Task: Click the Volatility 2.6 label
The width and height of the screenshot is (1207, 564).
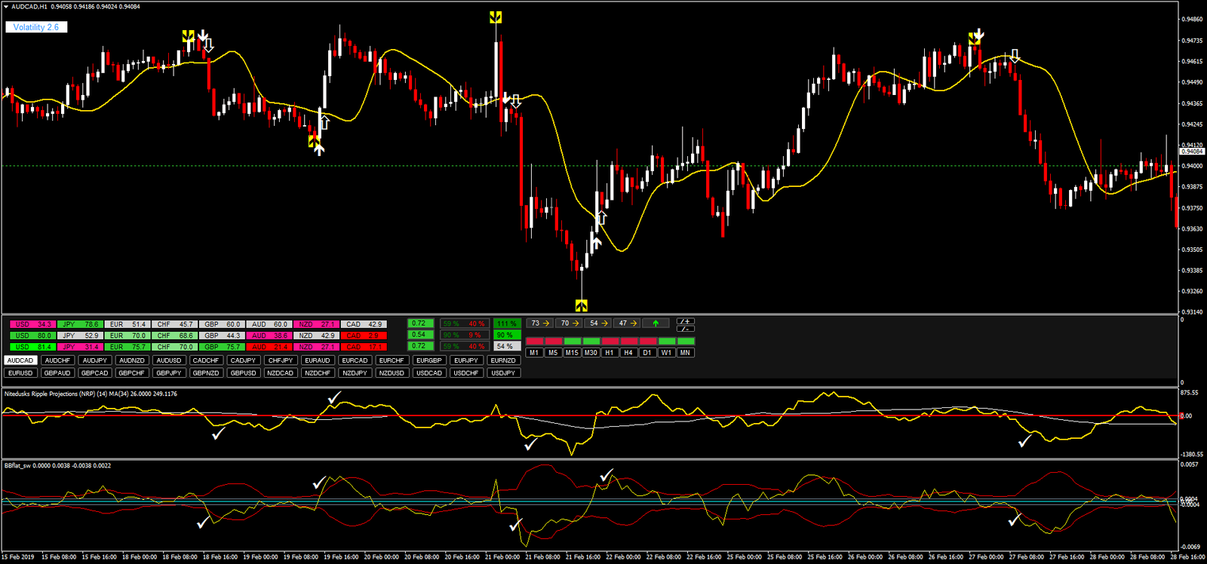Action: click(x=35, y=27)
